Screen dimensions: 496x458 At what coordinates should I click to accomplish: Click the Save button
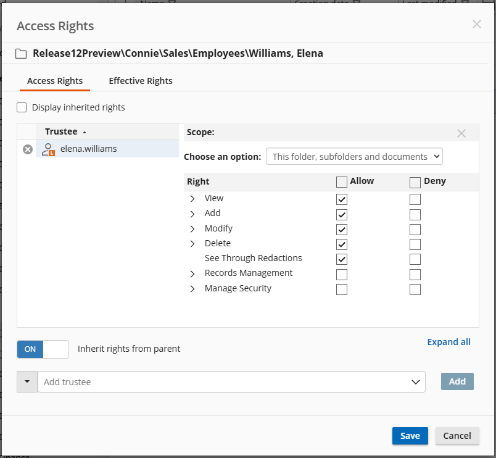point(410,436)
